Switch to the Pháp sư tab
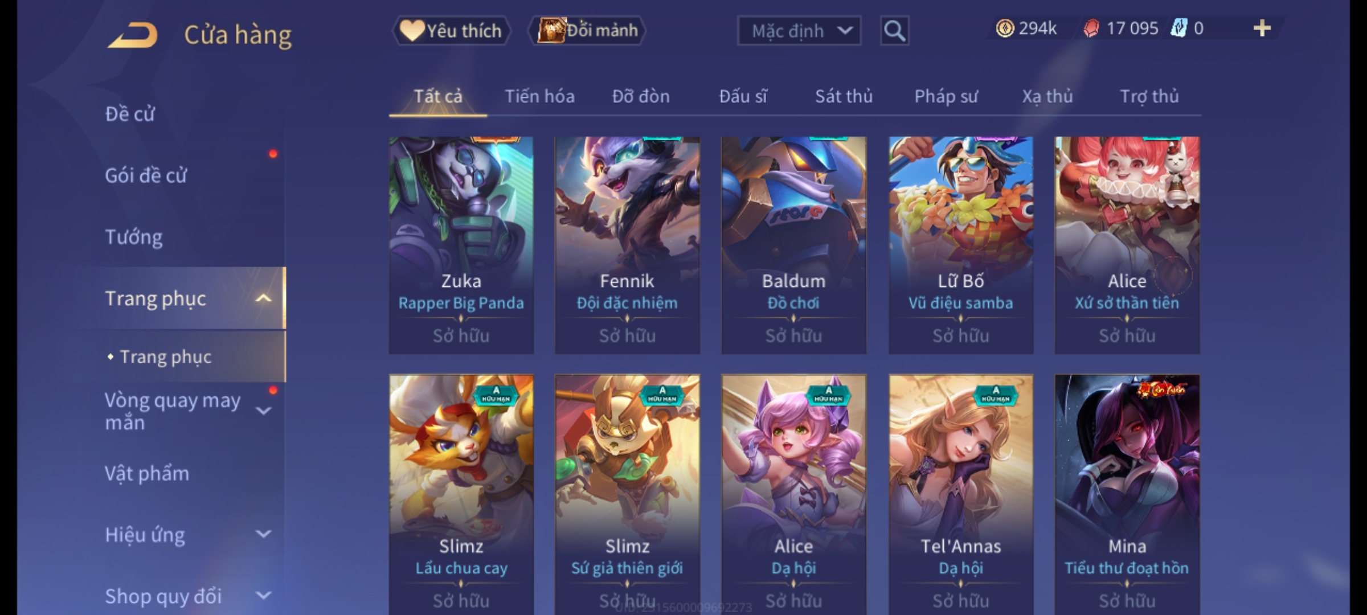Image resolution: width=1367 pixels, height=615 pixels. 946,96
